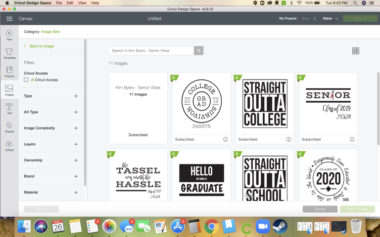This screenshot has width=380, height=237.
Task: Open the hamburger menu next to Canvas
Action: click(9, 19)
